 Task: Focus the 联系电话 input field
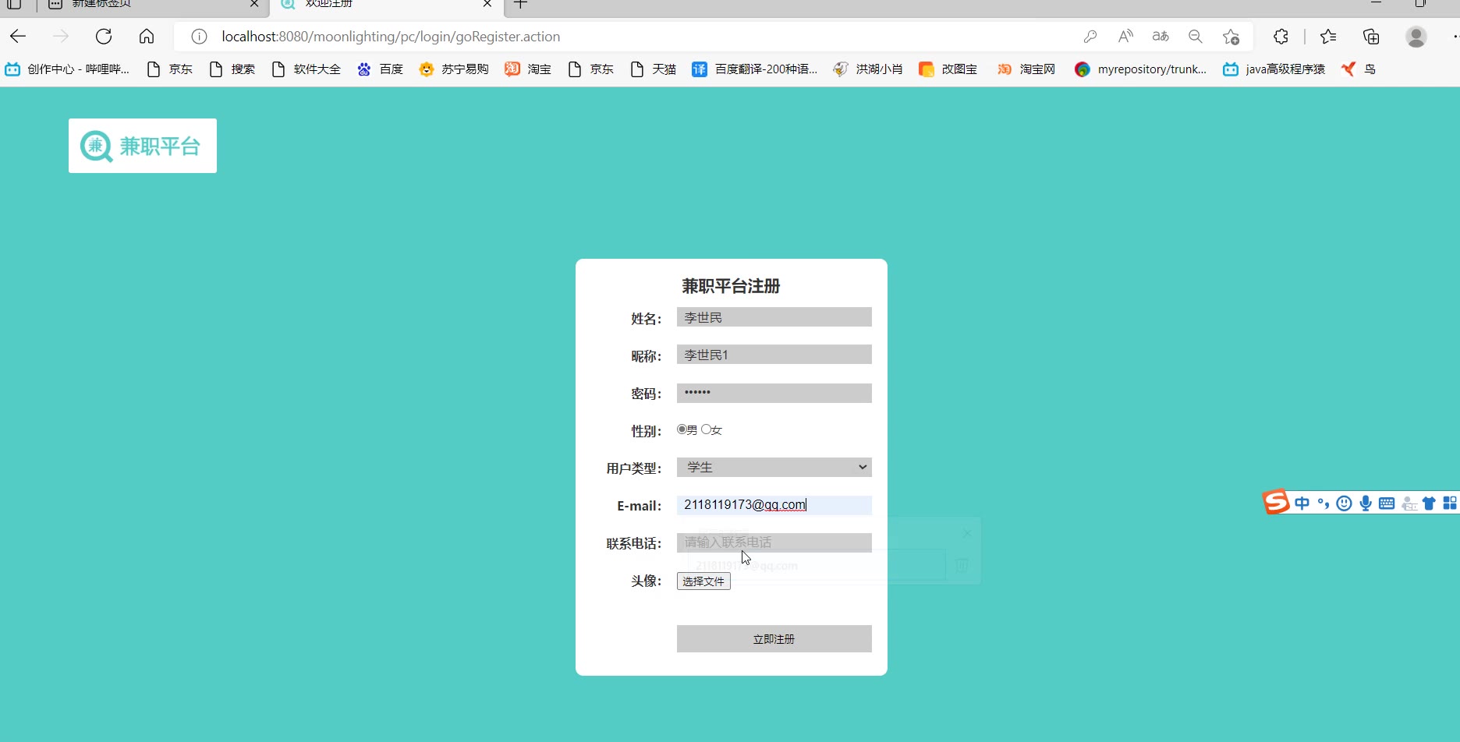(774, 542)
